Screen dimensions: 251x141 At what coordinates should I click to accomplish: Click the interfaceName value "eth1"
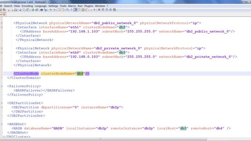[x=75, y=27]
